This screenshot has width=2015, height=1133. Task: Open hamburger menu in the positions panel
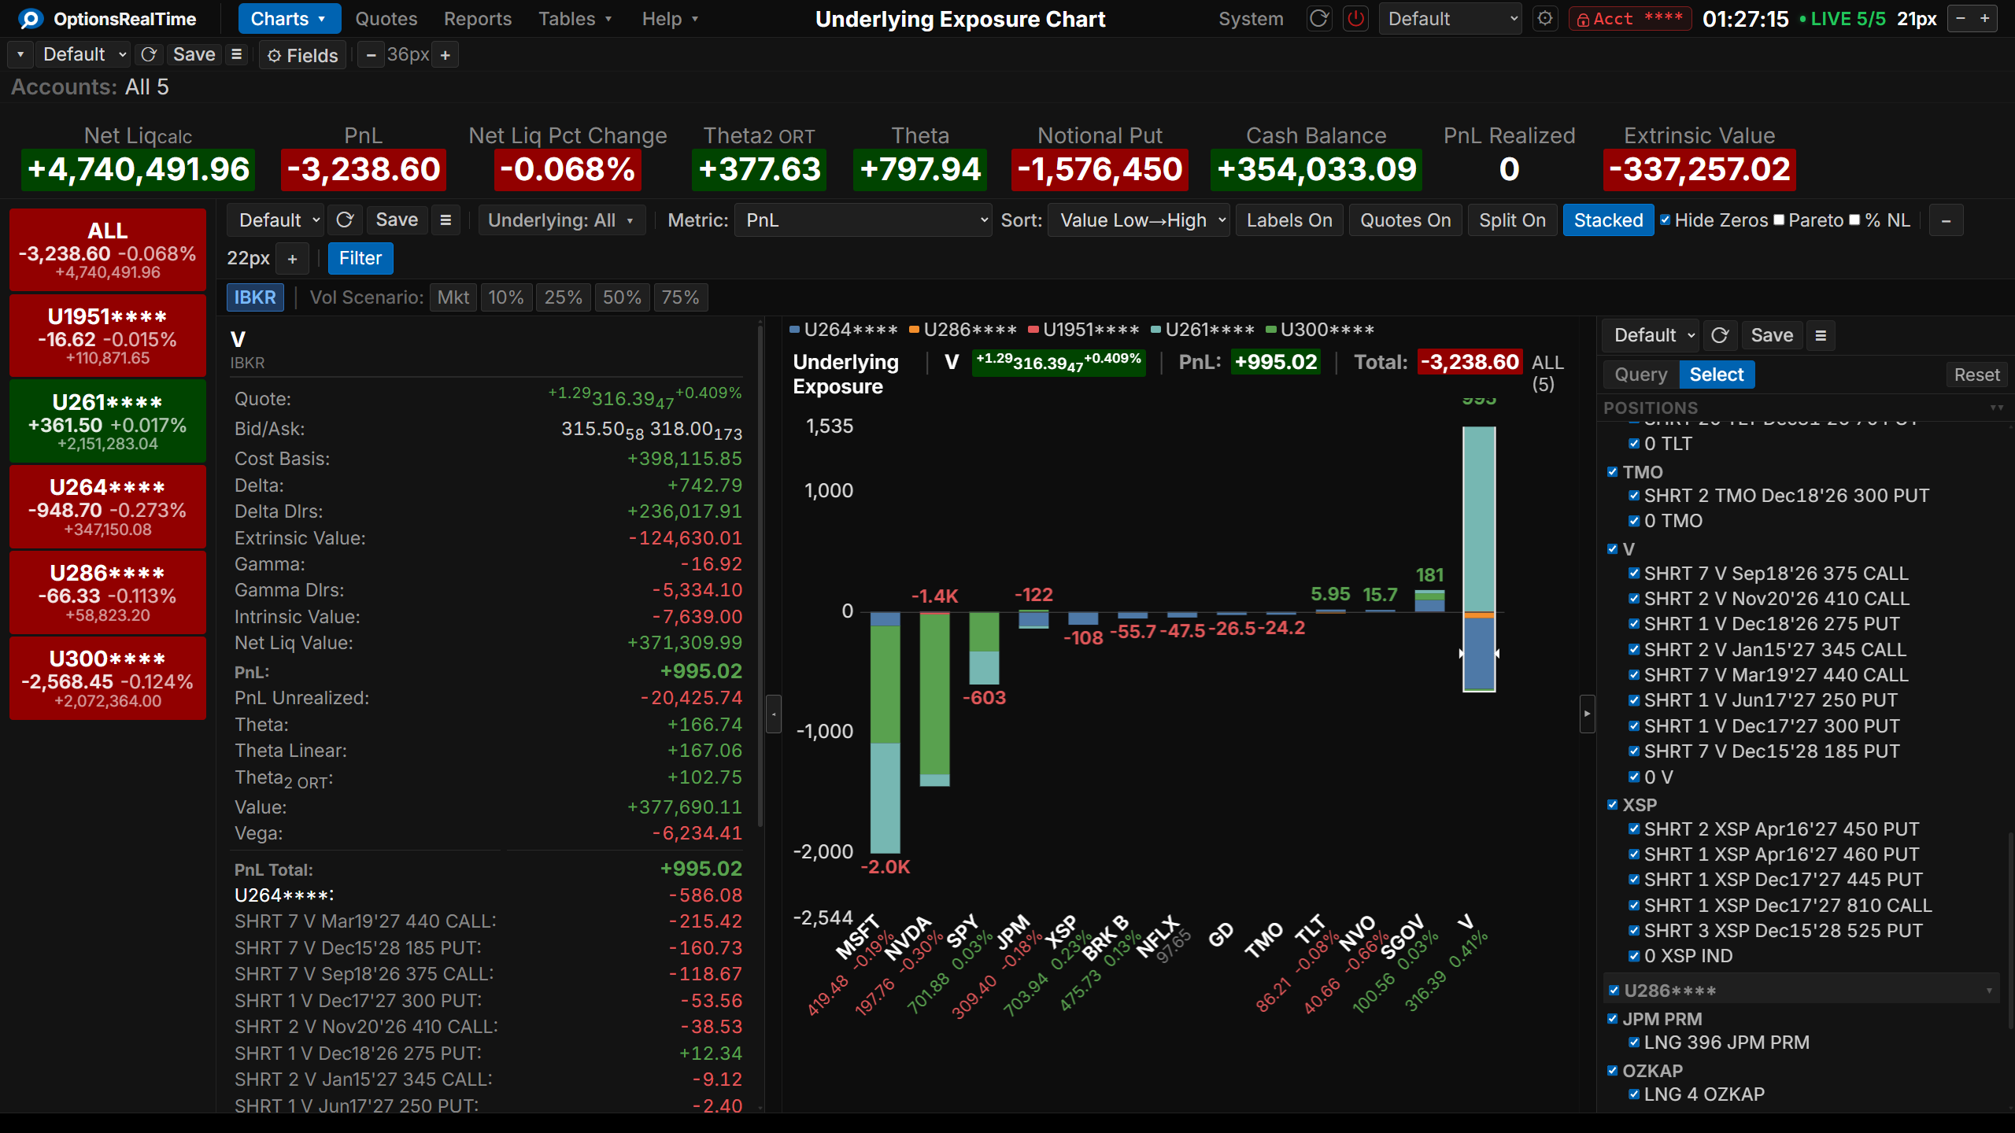1821,336
